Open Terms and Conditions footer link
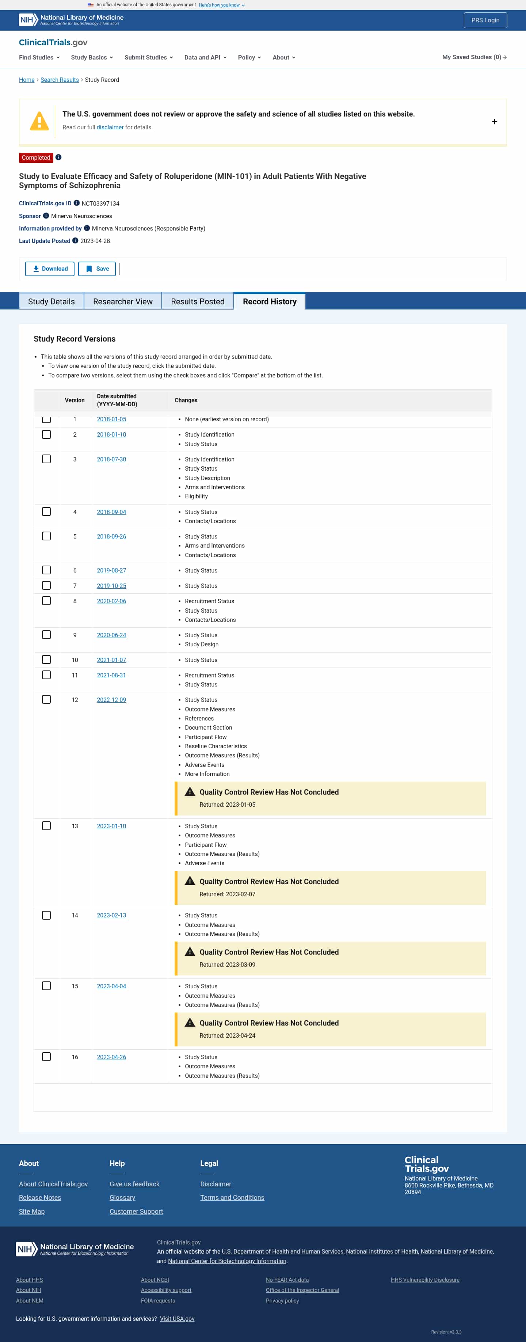 (232, 1198)
